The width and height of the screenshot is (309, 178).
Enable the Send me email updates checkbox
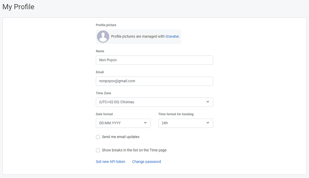(x=98, y=137)
